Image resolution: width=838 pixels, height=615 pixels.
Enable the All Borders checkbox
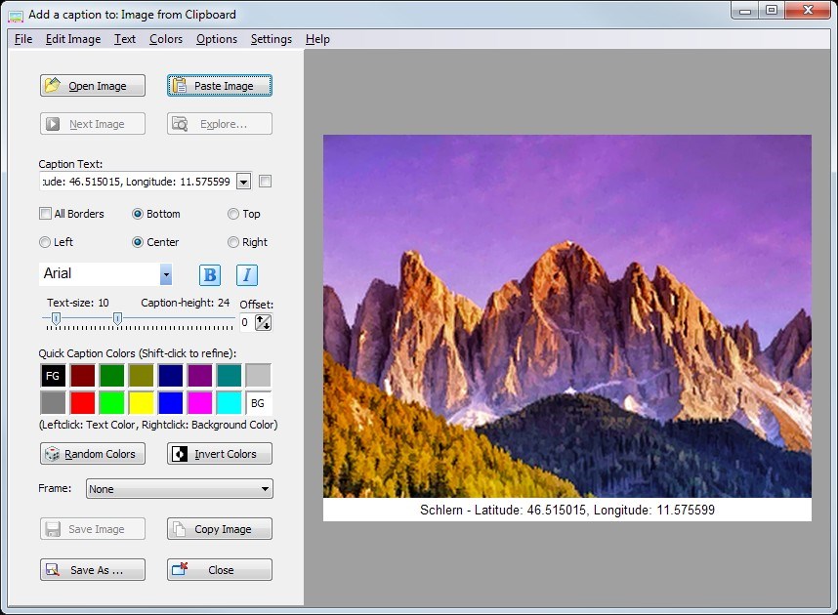[46, 214]
